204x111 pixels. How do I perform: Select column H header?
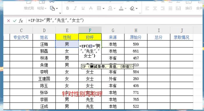click(136, 30)
